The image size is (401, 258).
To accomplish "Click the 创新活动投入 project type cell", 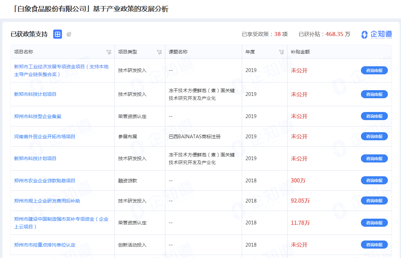I will [x=132, y=245].
